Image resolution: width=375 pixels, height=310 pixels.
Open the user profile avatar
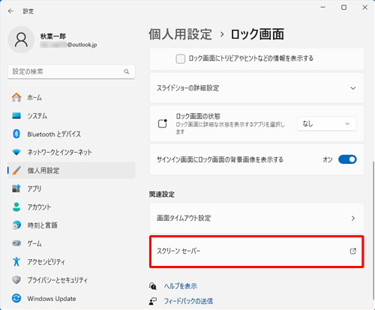[x=21, y=40]
